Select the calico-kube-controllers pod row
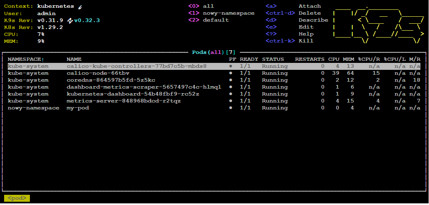 [x=214, y=66]
